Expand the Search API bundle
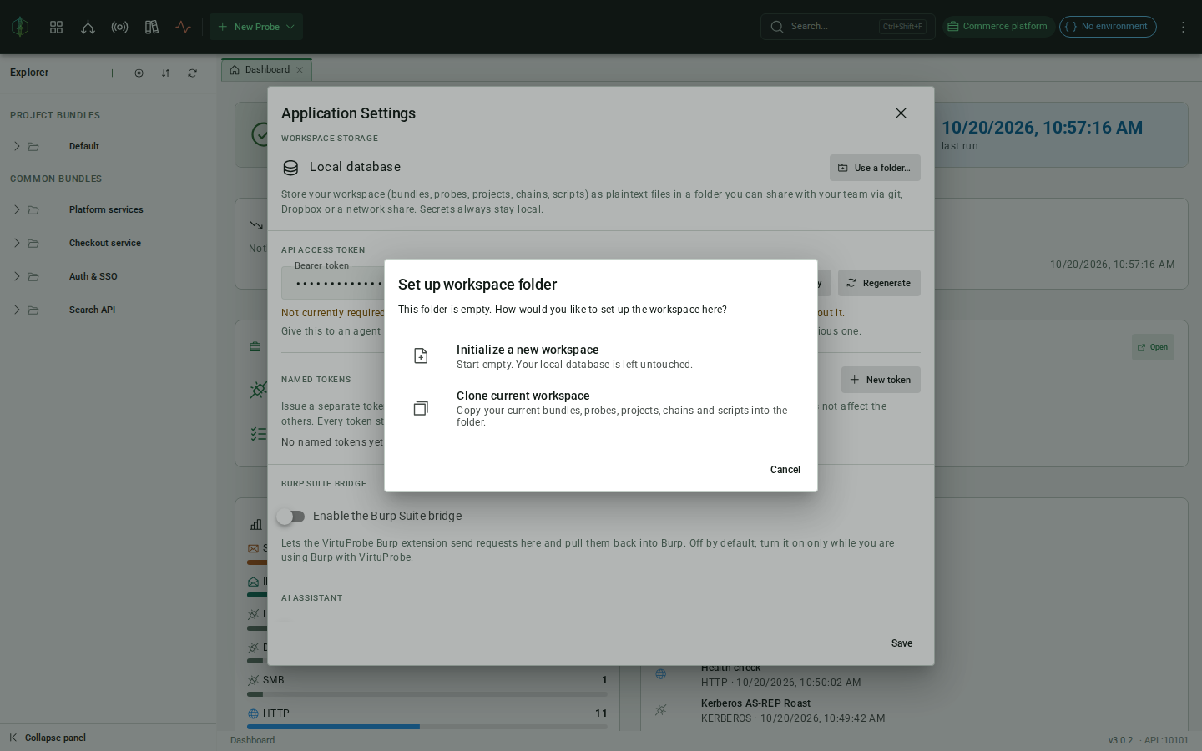This screenshot has height=751, width=1202. [17, 310]
